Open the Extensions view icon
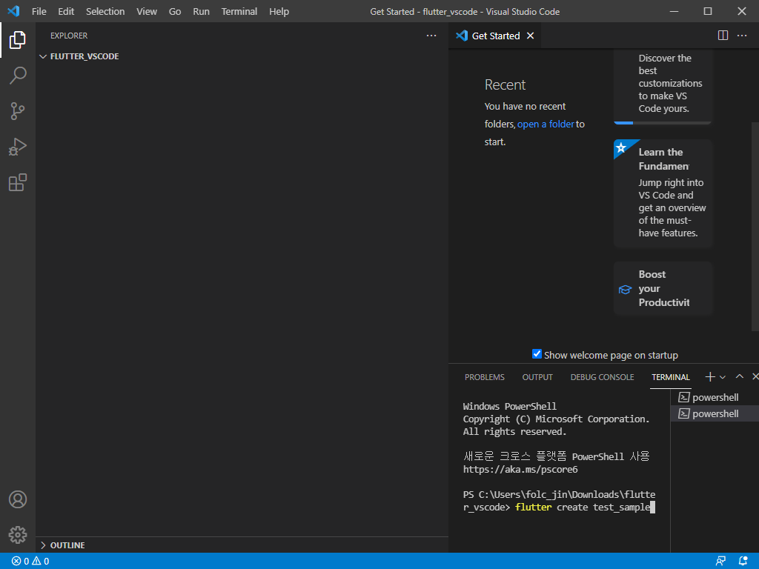 (18, 182)
